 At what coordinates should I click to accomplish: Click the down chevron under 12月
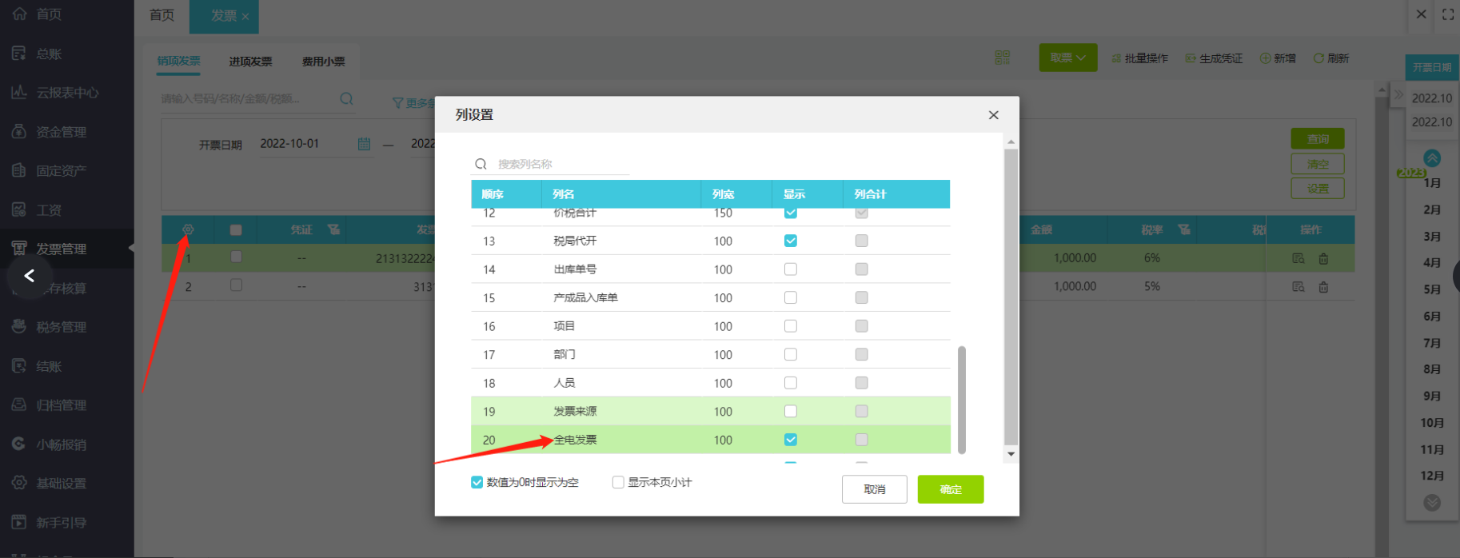(1432, 502)
